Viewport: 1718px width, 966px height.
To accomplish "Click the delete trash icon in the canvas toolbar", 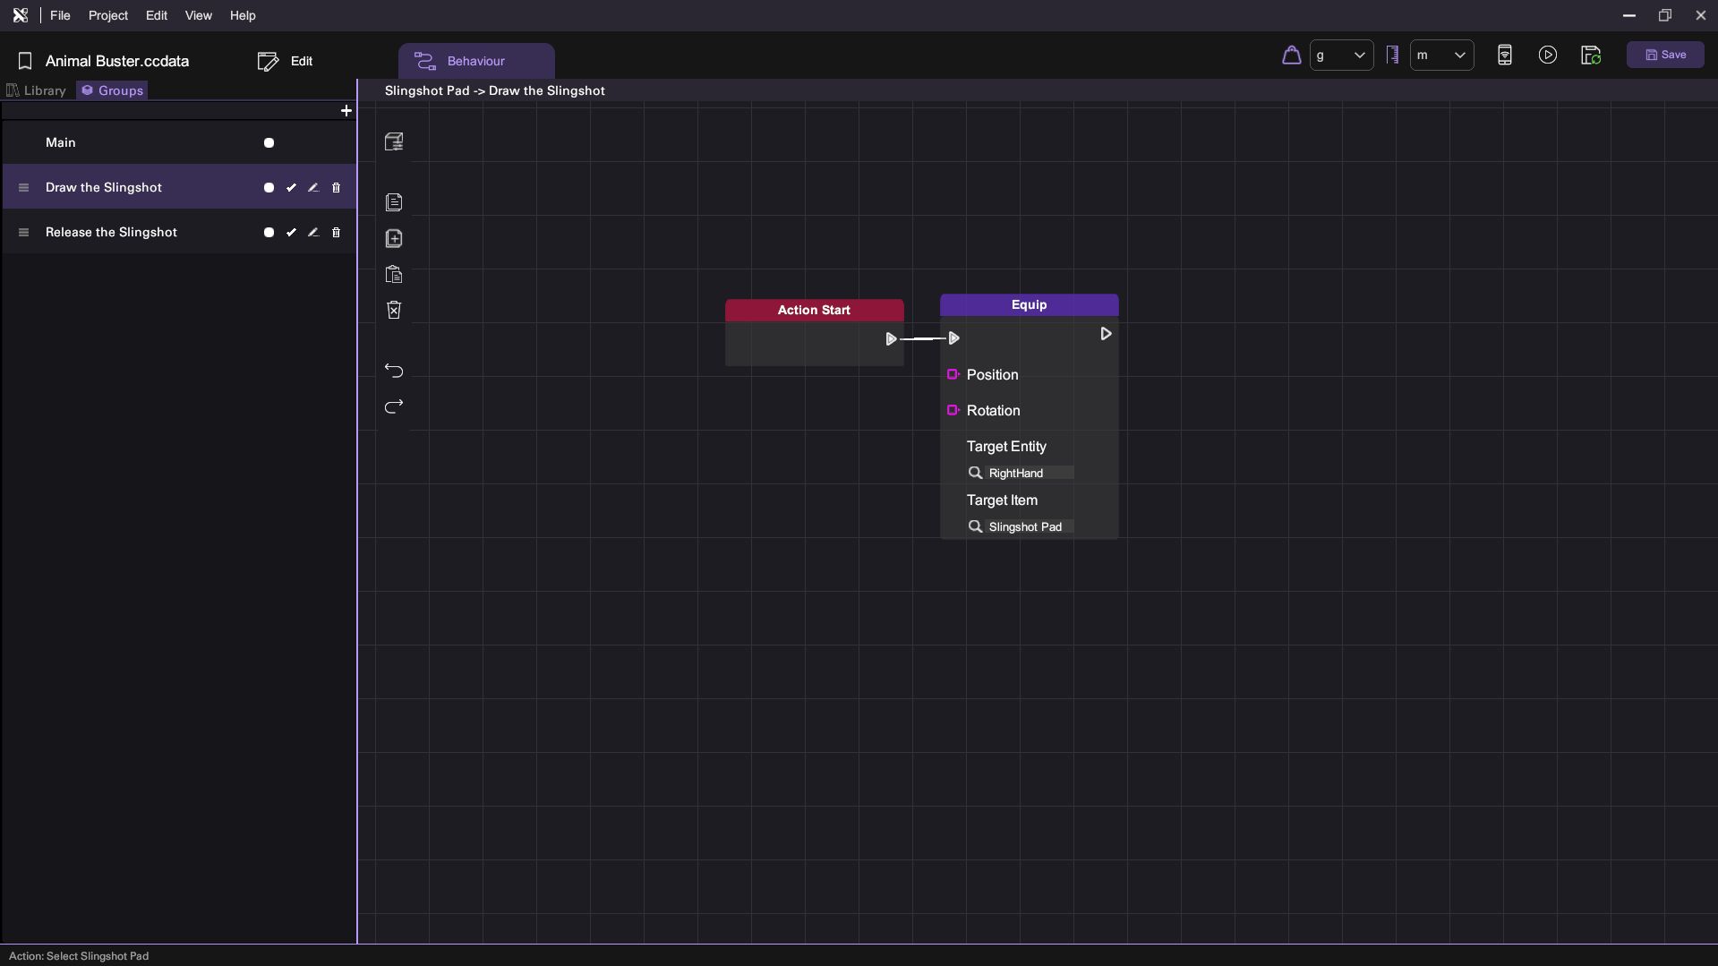I will coord(394,310).
